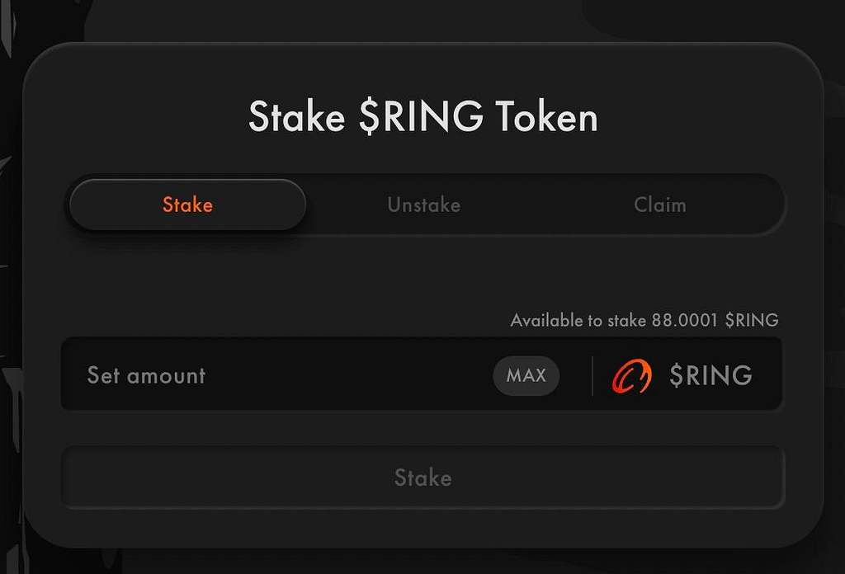Click the $RING word in the page title
The height and width of the screenshot is (574, 845).
pos(421,117)
